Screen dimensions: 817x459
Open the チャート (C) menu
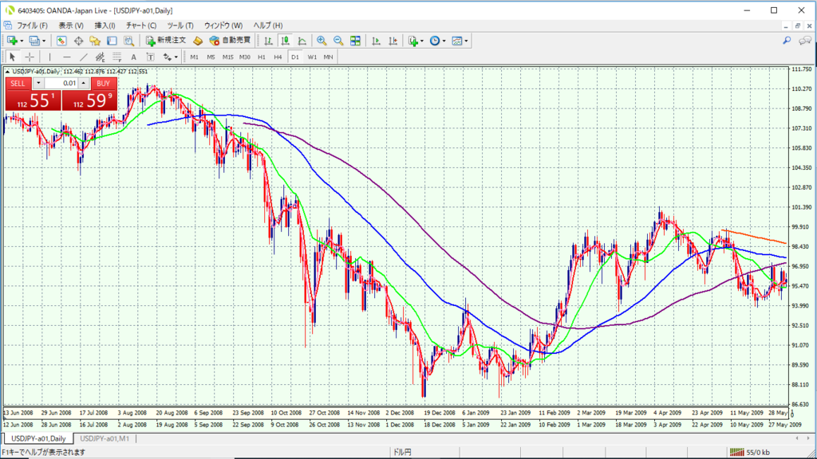click(140, 25)
